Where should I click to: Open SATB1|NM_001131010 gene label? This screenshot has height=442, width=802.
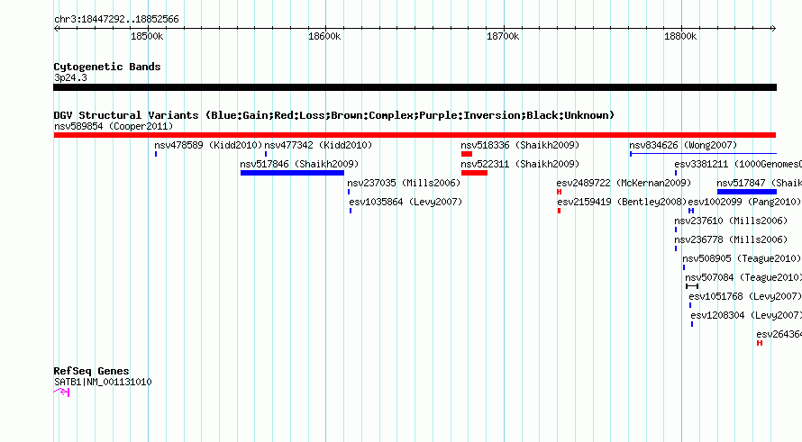click(x=103, y=382)
